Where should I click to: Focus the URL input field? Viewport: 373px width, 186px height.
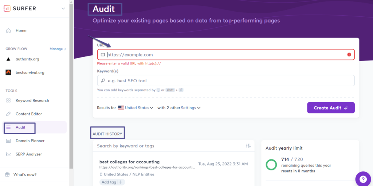pyautogui.click(x=226, y=55)
